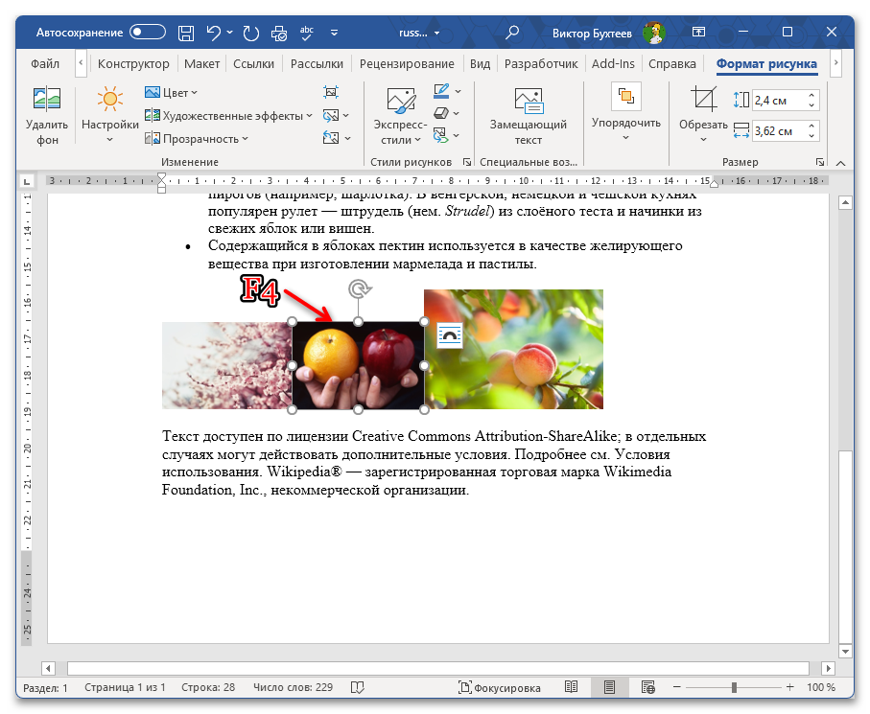The height and width of the screenshot is (714, 870).
Task: Open Художественные эффекты dropdown
Action: tap(228, 115)
